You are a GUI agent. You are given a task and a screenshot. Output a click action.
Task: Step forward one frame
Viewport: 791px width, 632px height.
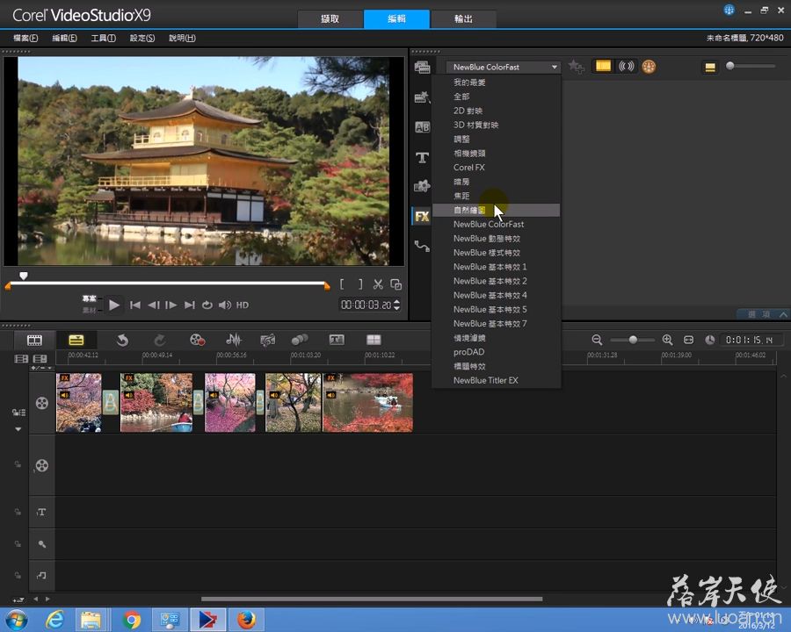pos(171,305)
